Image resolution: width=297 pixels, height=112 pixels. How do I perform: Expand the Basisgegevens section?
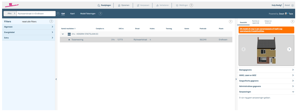[293, 70]
